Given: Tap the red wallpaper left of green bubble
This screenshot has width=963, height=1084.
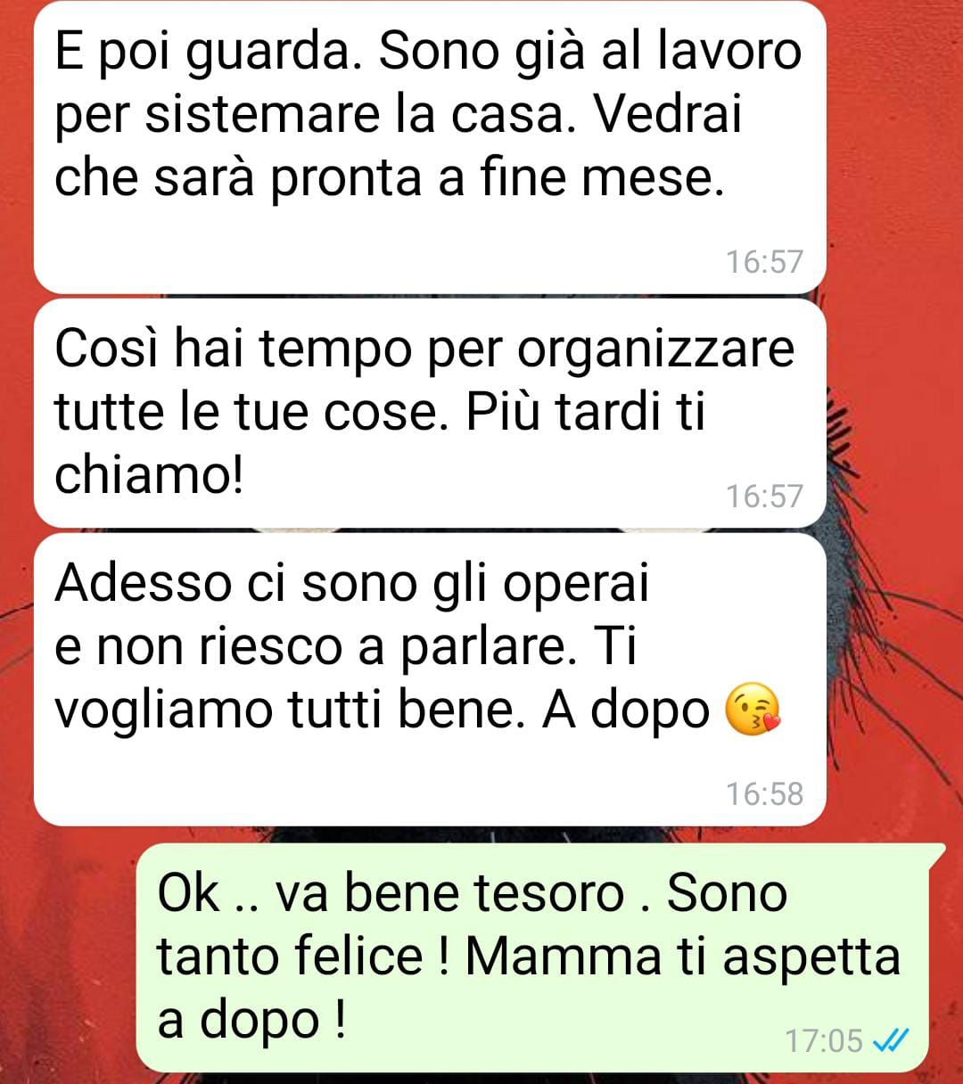Looking at the screenshot, I should pos(67,963).
